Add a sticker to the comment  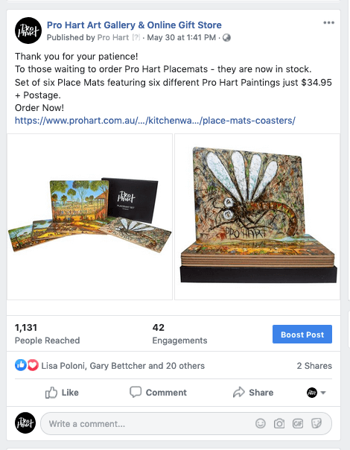pos(316,423)
